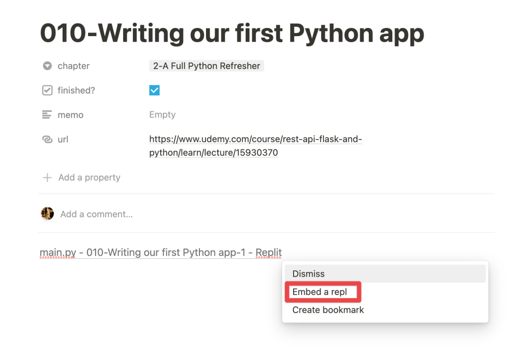Open the 2-A Full Python Refresher tag

(x=207, y=66)
